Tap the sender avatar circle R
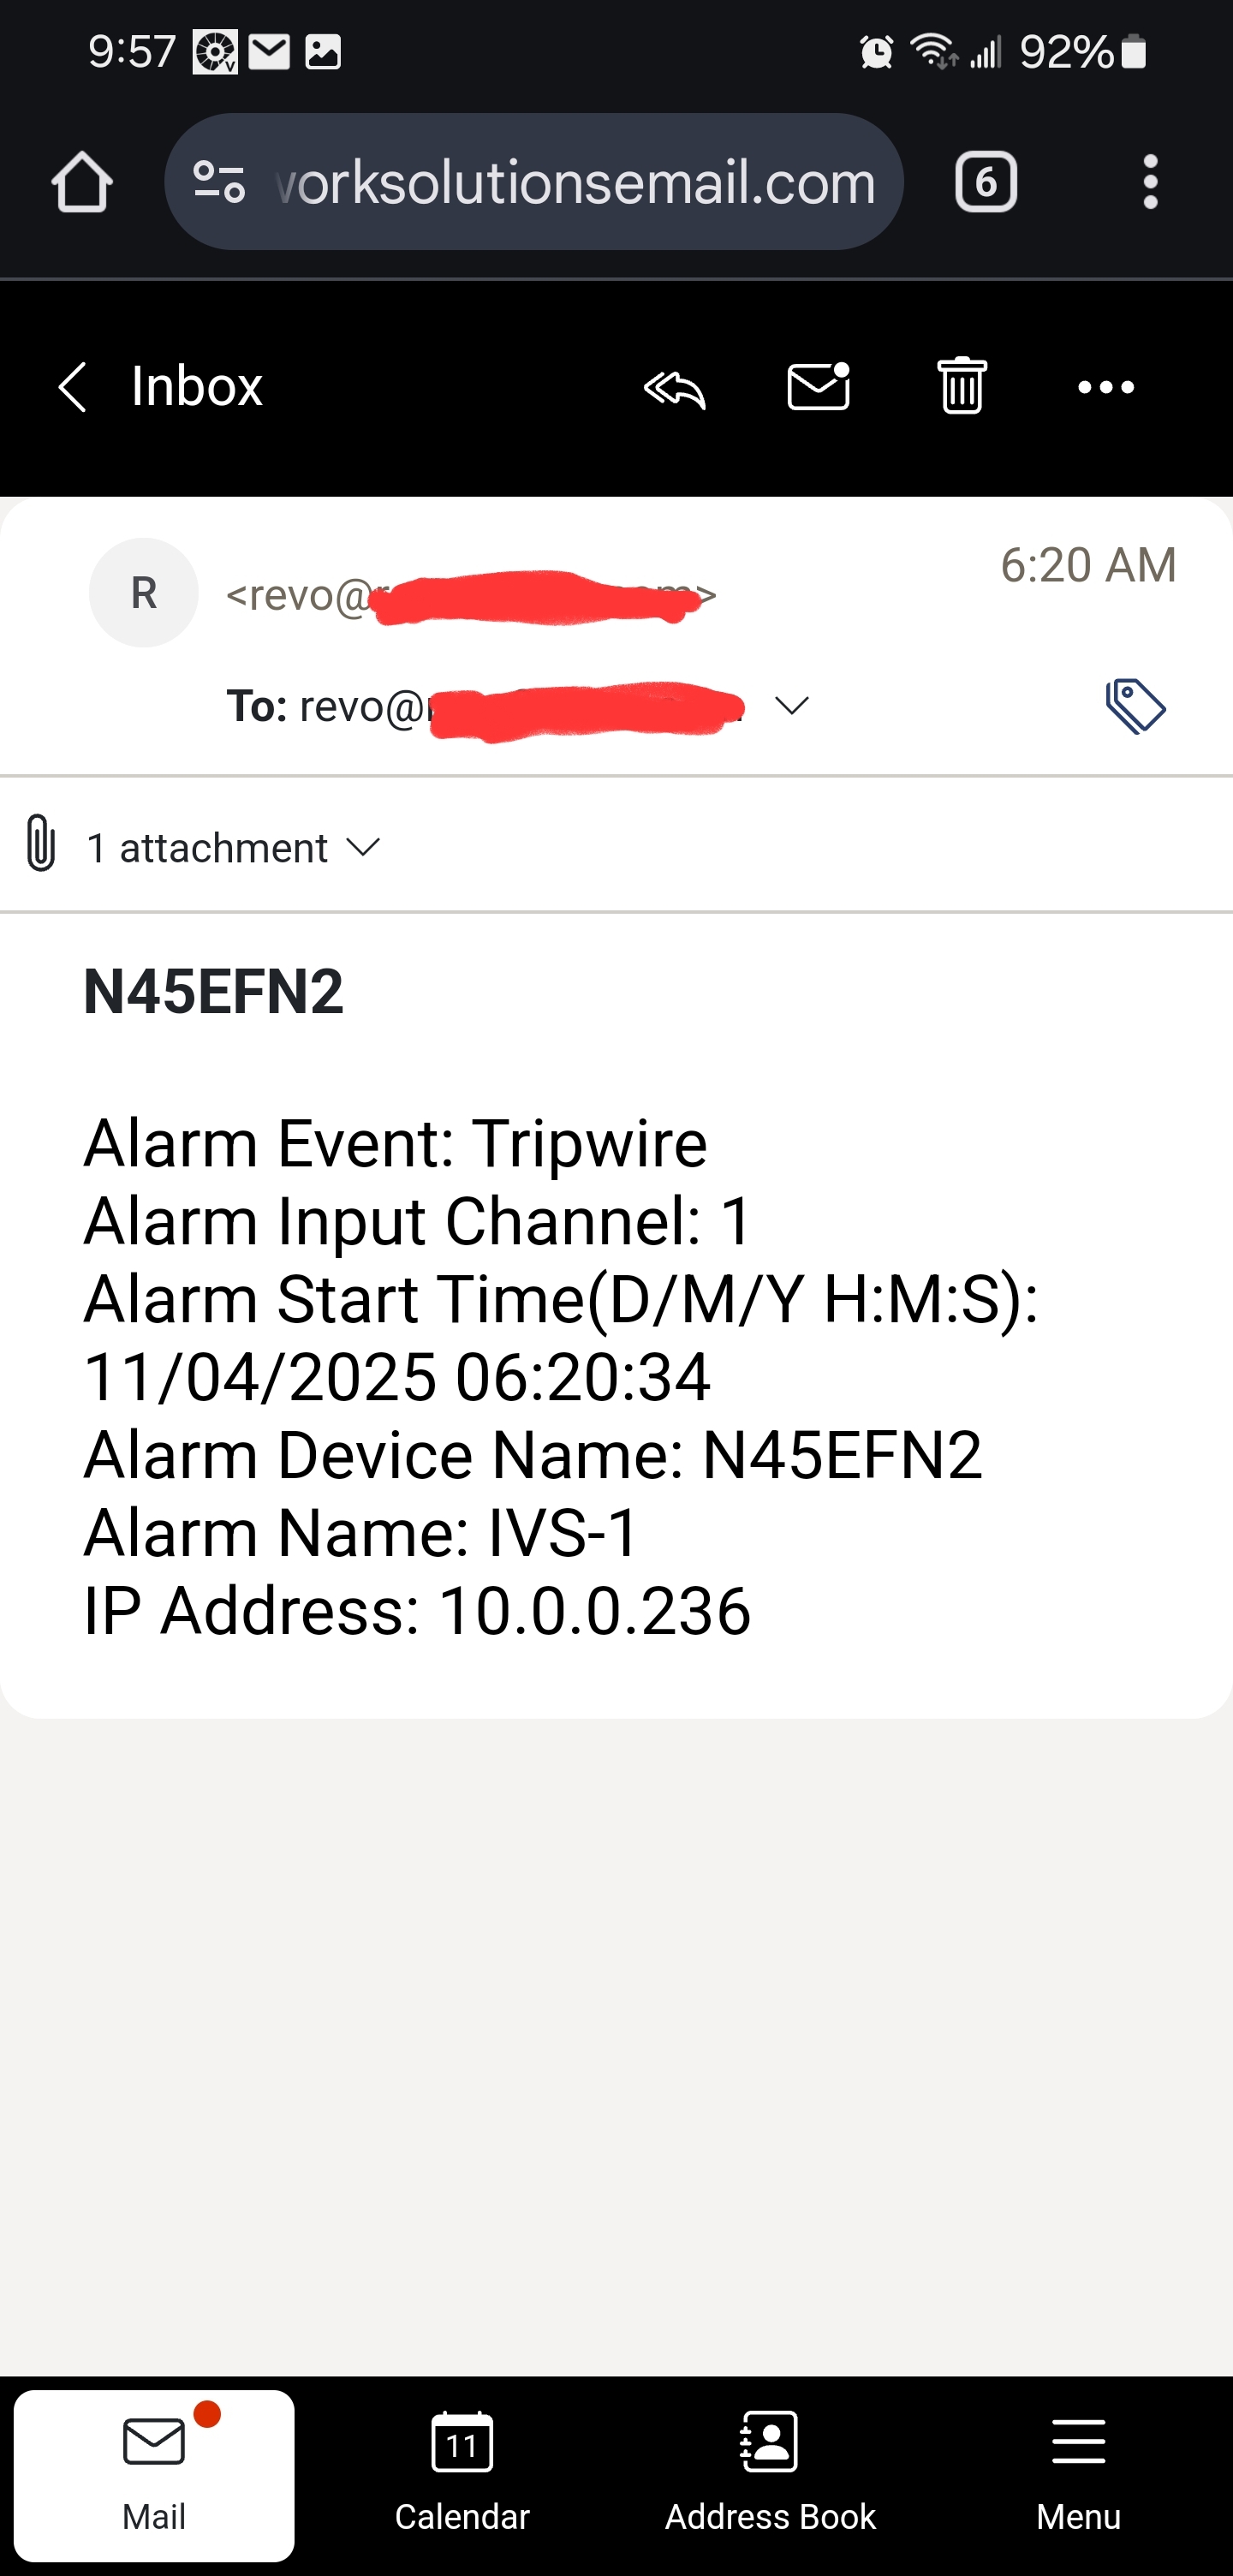The width and height of the screenshot is (1233, 2576). pos(144,593)
